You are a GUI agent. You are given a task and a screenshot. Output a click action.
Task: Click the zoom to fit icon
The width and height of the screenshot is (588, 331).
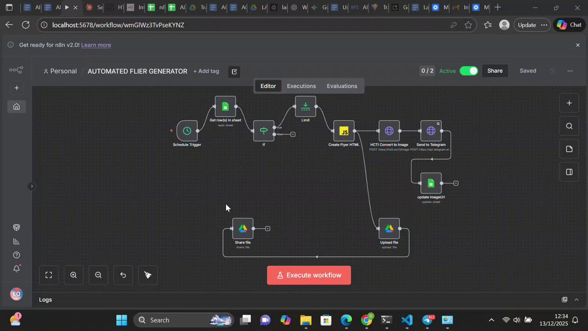click(49, 275)
